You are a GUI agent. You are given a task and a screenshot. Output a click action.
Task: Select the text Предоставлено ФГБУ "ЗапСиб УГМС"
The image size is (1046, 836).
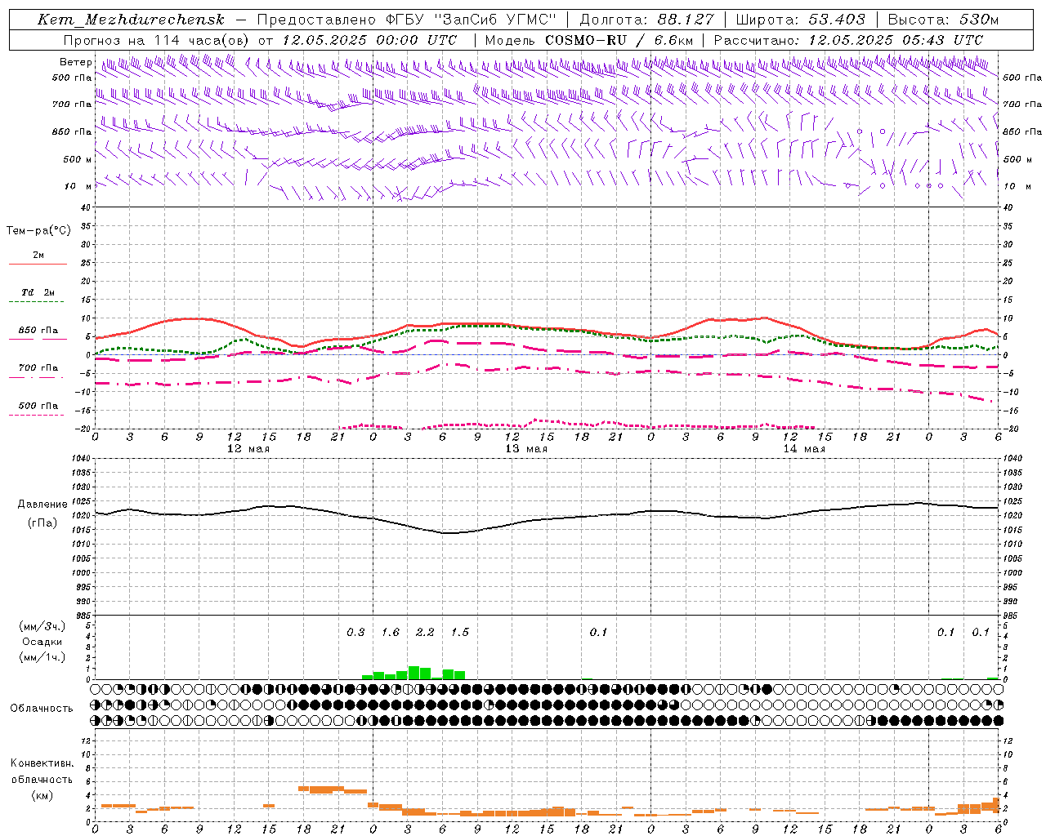pyautogui.click(x=407, y=20)
